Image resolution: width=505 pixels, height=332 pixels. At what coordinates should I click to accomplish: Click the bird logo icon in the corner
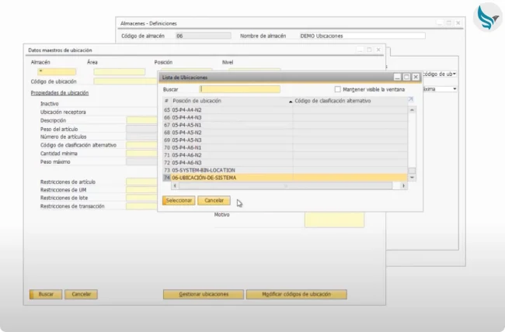click(488, 17)
